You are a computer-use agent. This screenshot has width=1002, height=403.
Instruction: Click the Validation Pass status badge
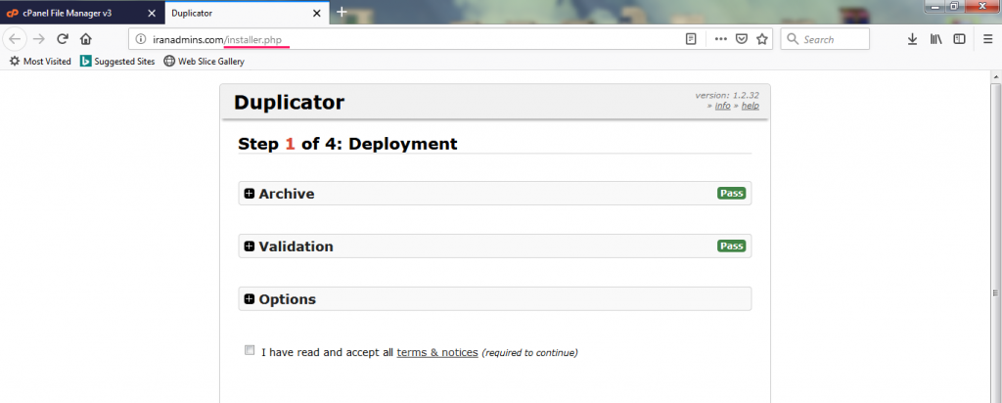(x=732, y=246)
